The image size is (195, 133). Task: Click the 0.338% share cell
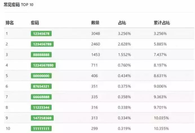tap(124, 107)
